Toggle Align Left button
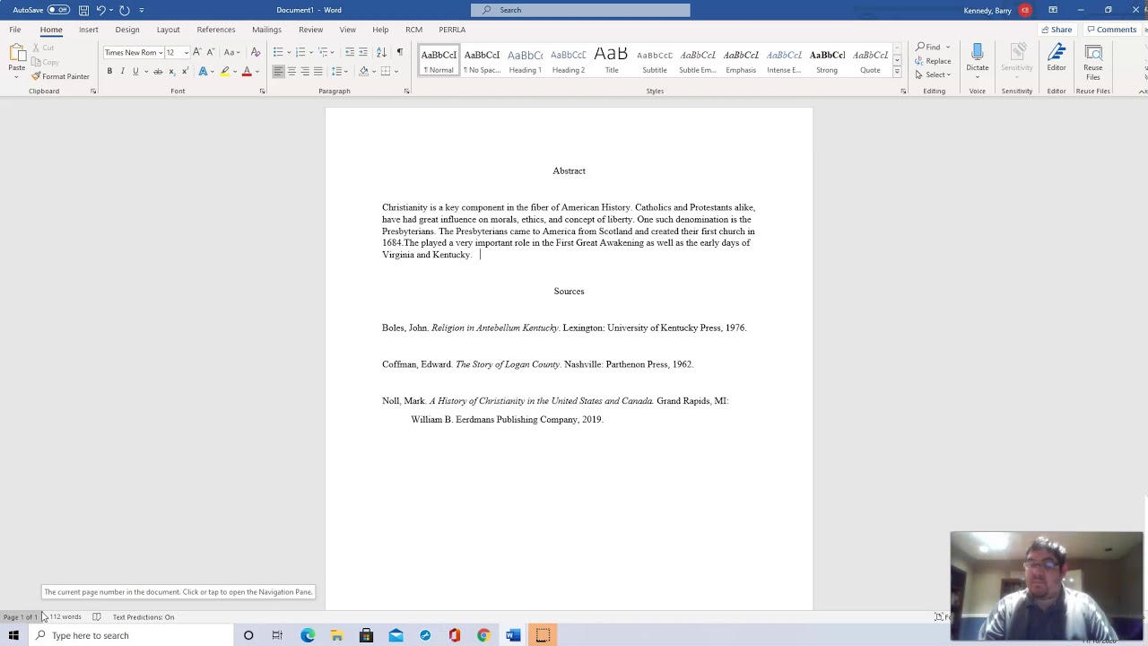This screenshot has width=1148, height=646. point(278,72)
